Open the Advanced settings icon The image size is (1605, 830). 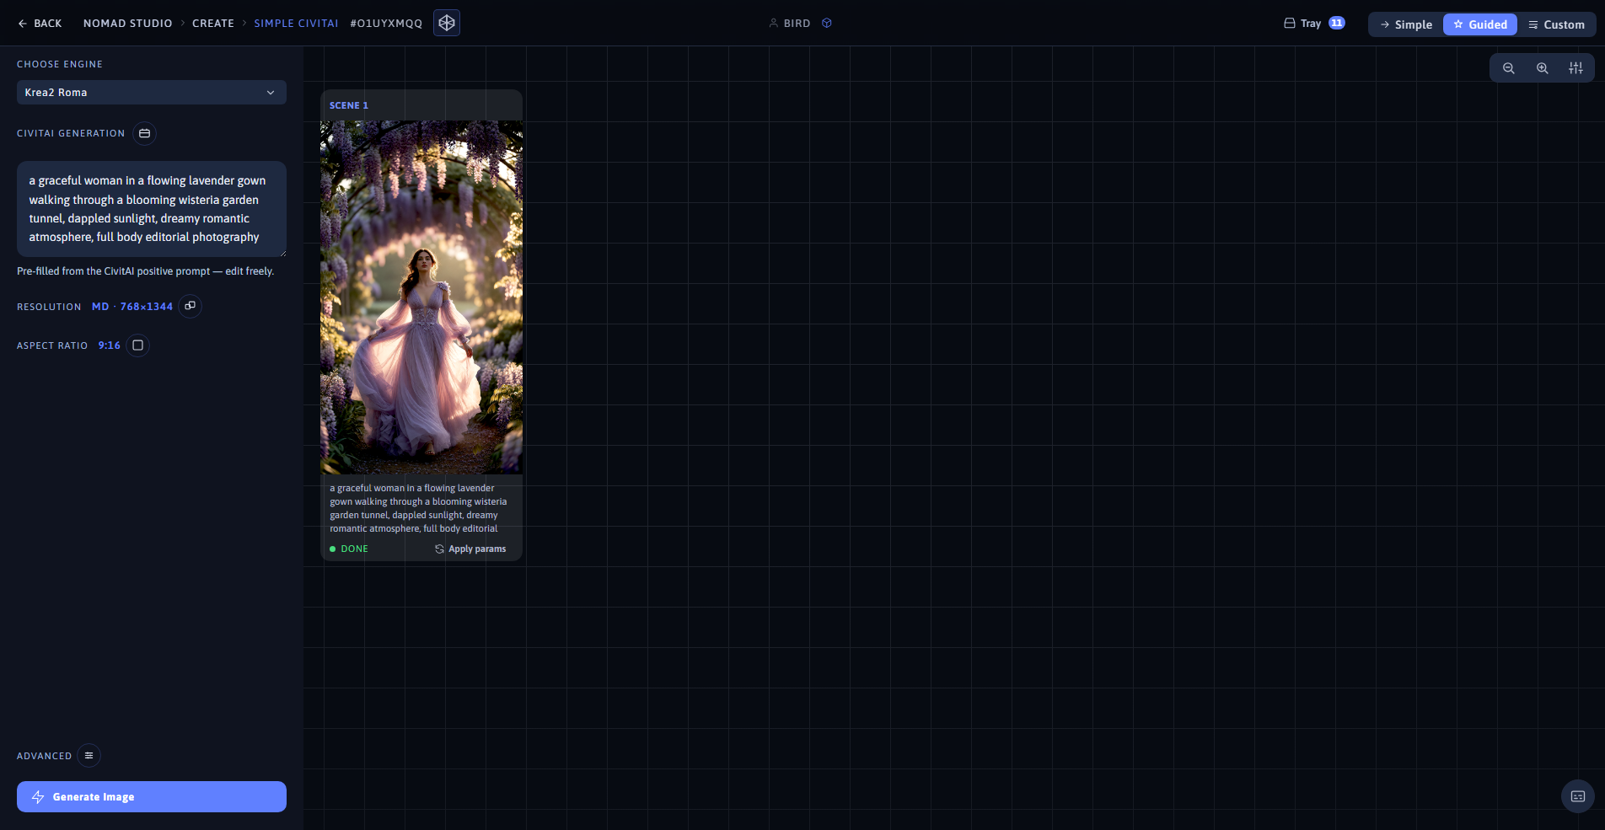click(x=89, y=756)
